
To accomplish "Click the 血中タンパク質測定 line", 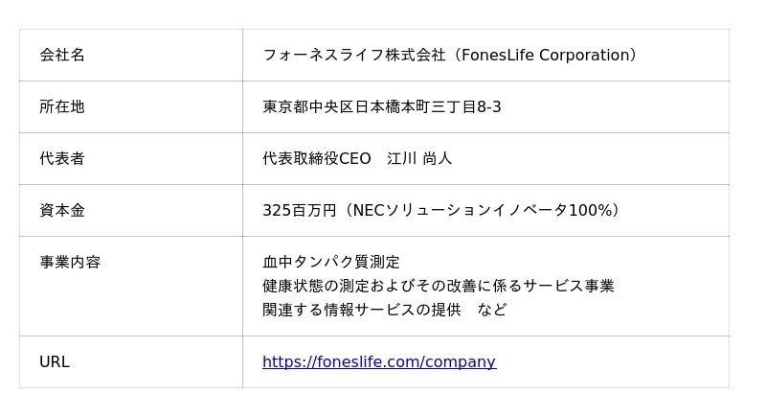I will click(x=331, y=262).
